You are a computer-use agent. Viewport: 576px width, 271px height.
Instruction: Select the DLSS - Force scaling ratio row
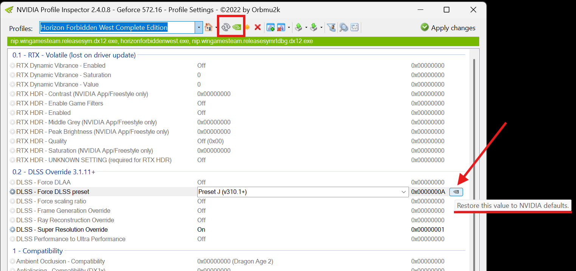(x=237, y=201)
